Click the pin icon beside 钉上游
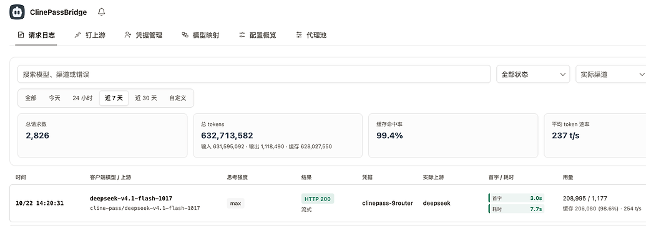The height and width of the screenshot is (226, 646). coord(77,35)
